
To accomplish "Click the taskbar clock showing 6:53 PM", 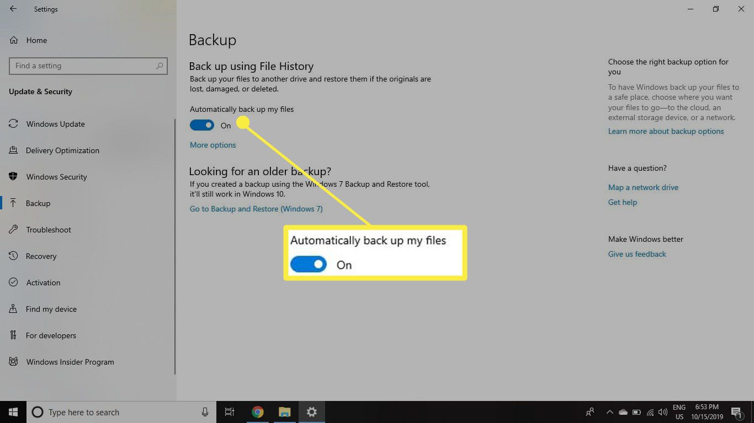I will click(x=708, y=412).
